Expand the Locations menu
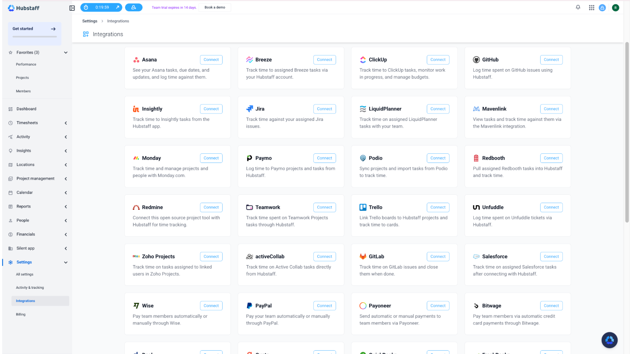Viewport: 630px width, 354px height. (x=66, y=165)
